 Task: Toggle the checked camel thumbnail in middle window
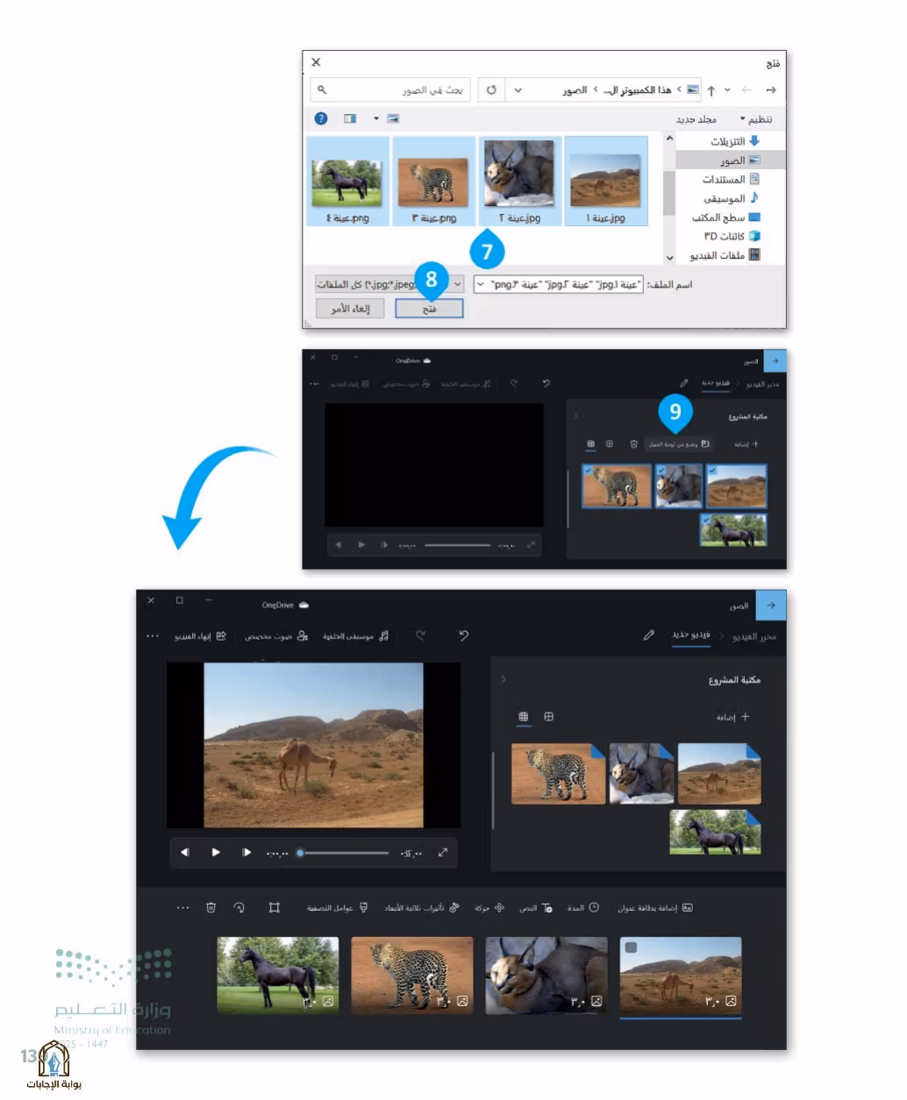coord(736,486)
